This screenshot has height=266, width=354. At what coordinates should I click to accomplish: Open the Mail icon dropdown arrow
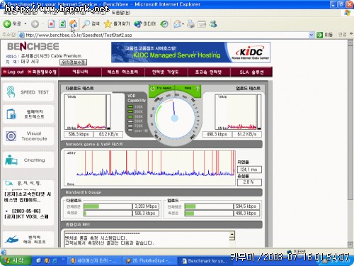(x=183, y=24)
